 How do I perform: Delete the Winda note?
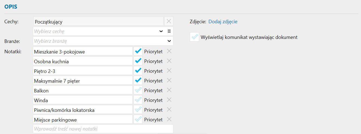pos(169,100)
